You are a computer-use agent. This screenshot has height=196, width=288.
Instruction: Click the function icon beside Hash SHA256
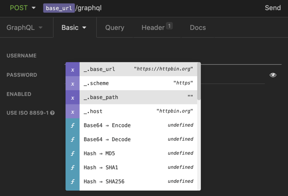point(72,181)
